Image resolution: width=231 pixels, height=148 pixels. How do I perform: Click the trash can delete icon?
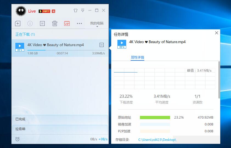click(x=55, y=24)
